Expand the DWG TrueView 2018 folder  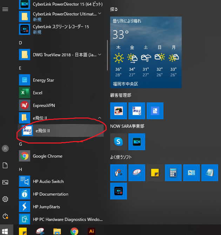click(100, 55)
